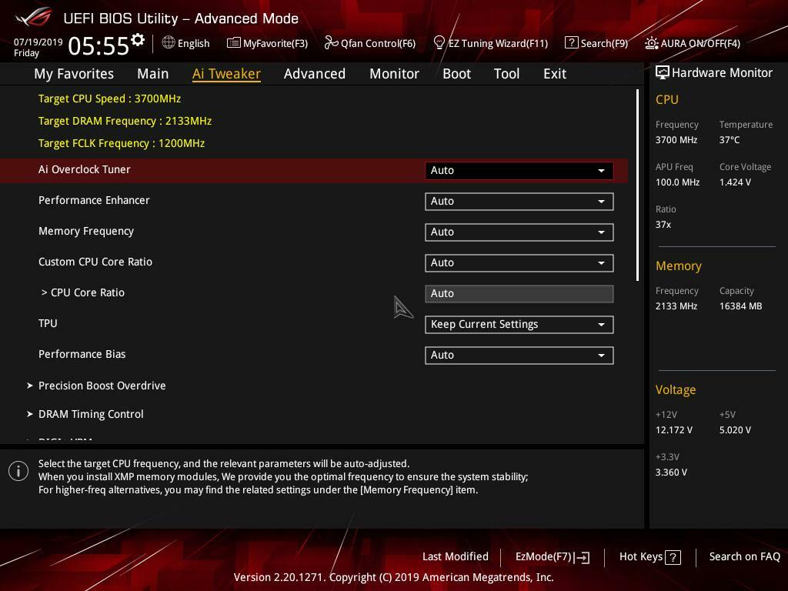
Task: Open the date and time settings gear
Action: 138,40
